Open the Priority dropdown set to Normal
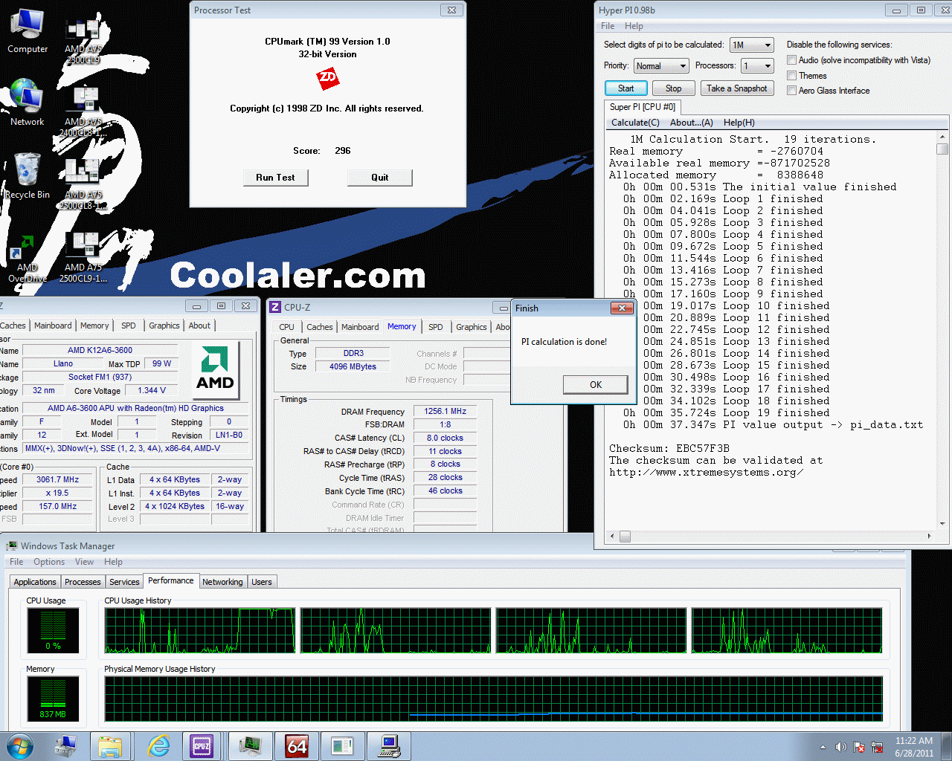Screen dimensions: 952x761 [x=660, y=66]
